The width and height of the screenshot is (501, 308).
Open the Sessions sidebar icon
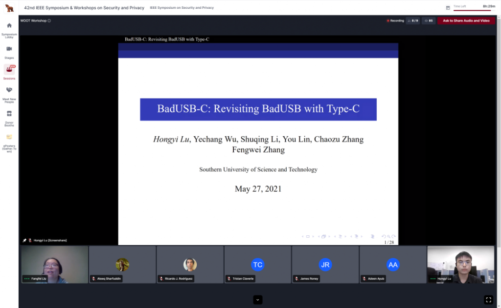9,70
